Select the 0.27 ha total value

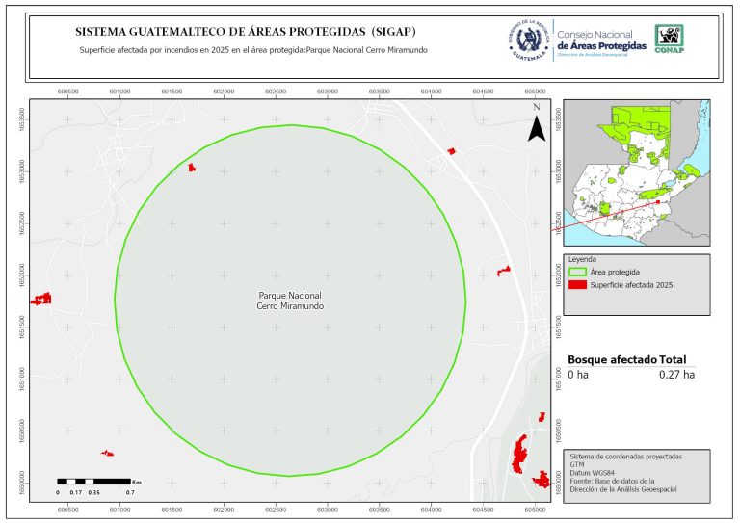(676, 374)
